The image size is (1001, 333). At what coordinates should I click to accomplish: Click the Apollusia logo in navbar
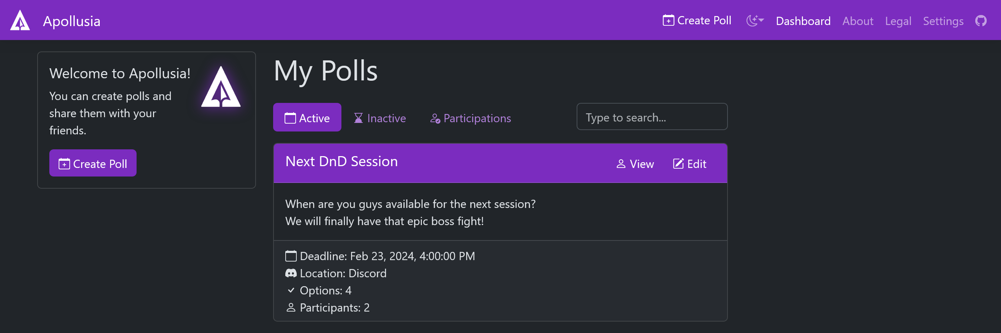20,20
